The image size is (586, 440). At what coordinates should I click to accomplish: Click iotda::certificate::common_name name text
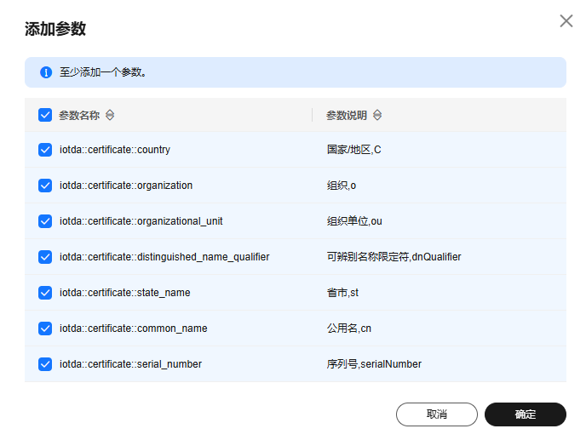[134, 329]
